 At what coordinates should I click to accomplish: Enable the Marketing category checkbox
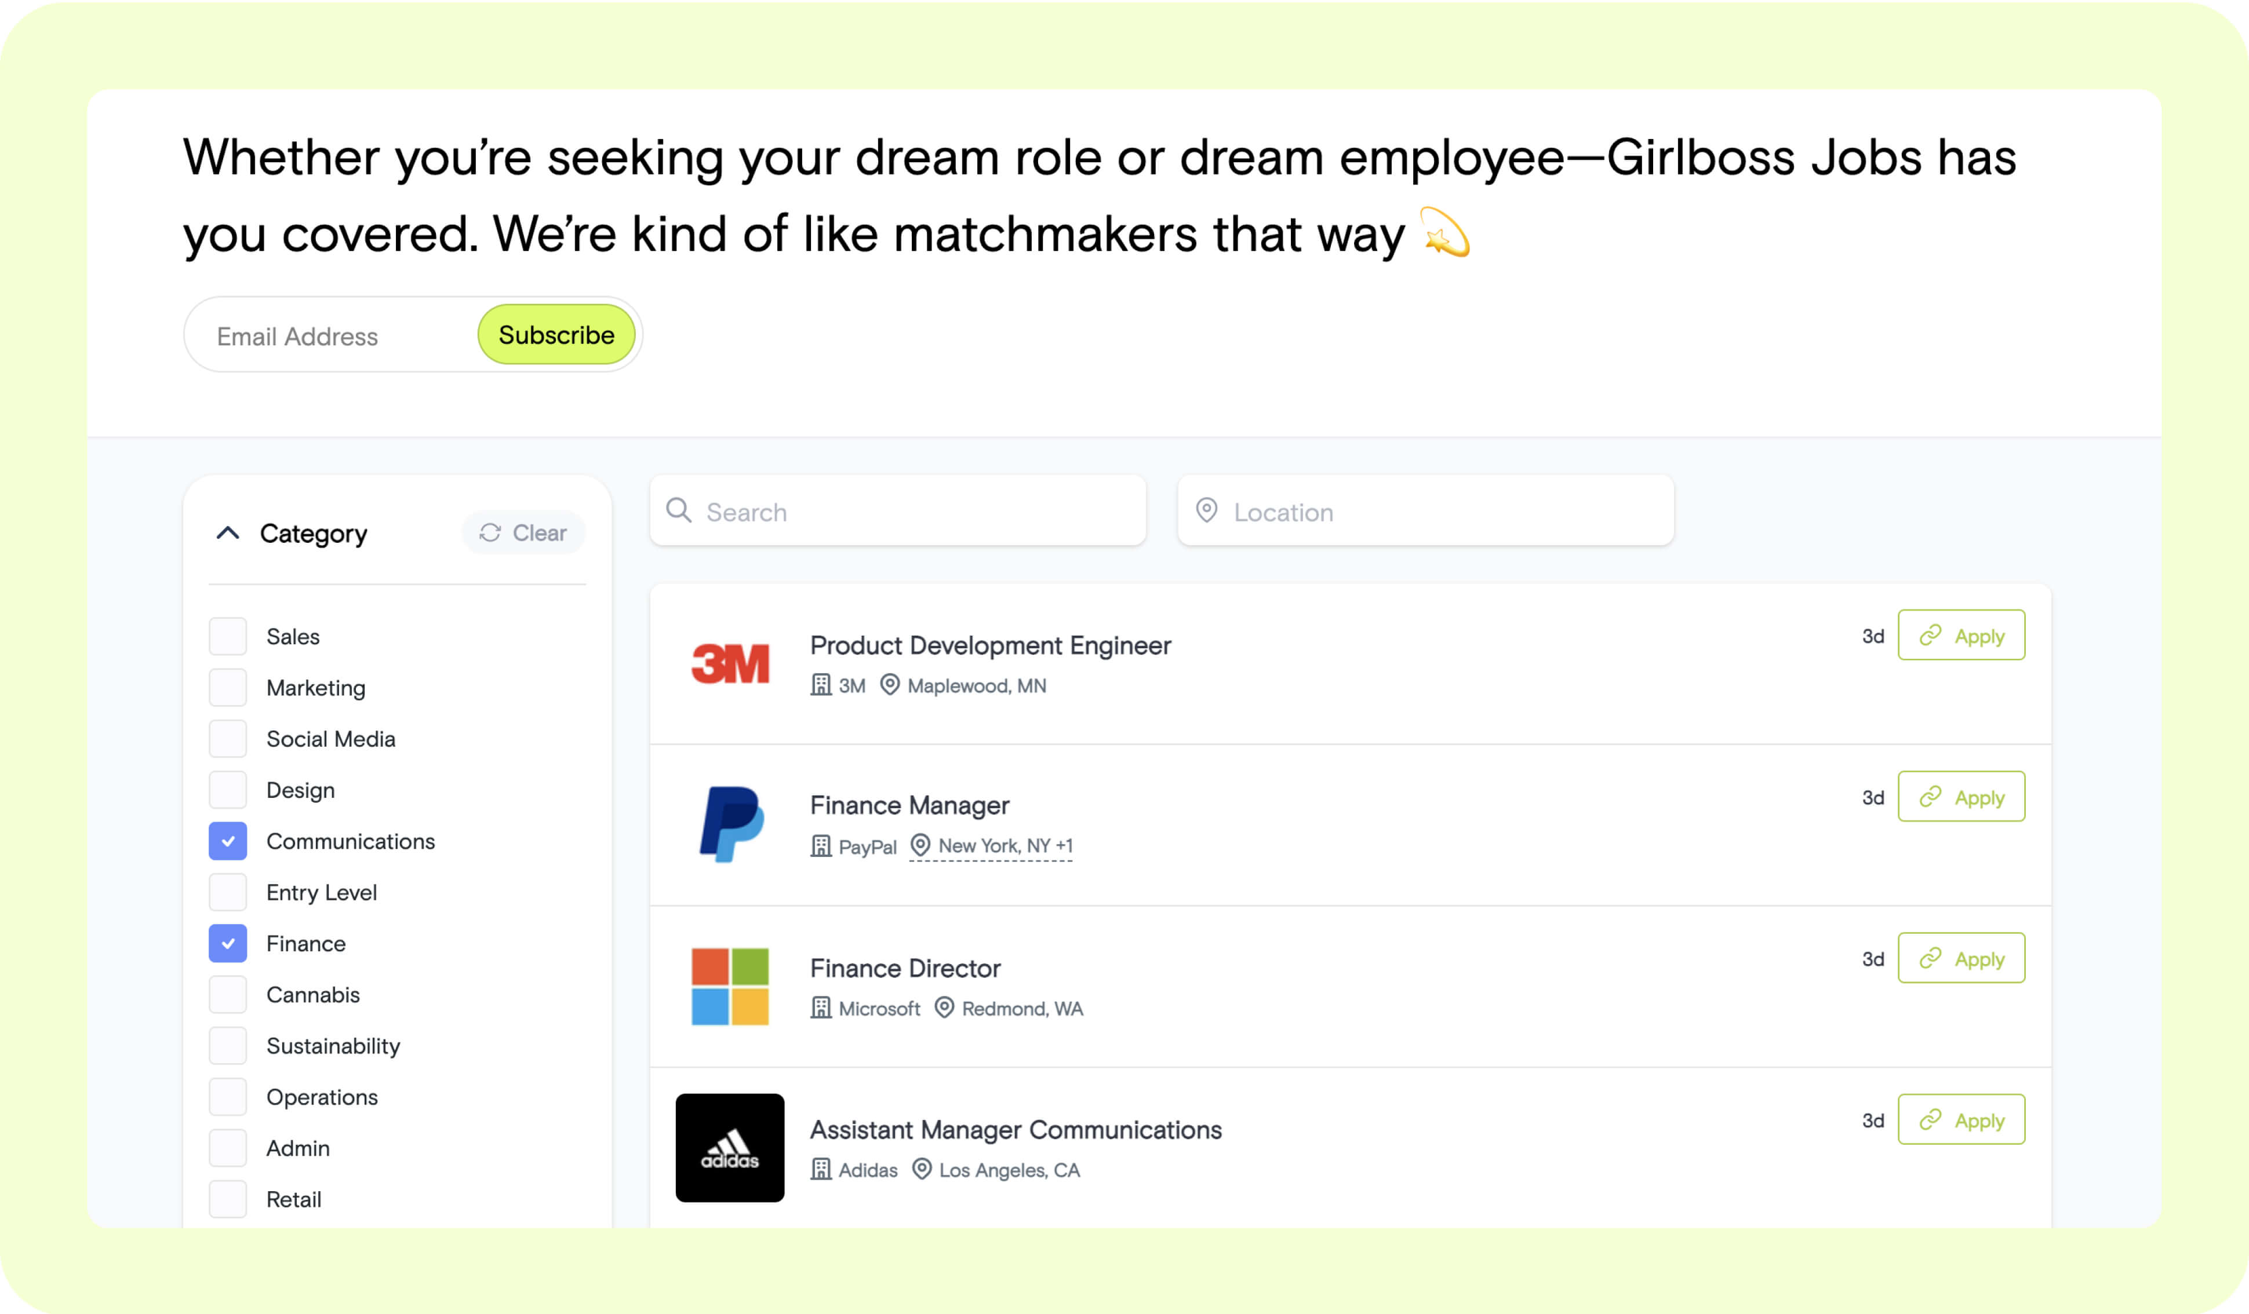[x=228, y=688]
